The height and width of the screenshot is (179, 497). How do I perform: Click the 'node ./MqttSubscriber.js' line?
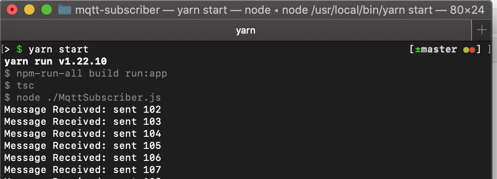(82, 97)
